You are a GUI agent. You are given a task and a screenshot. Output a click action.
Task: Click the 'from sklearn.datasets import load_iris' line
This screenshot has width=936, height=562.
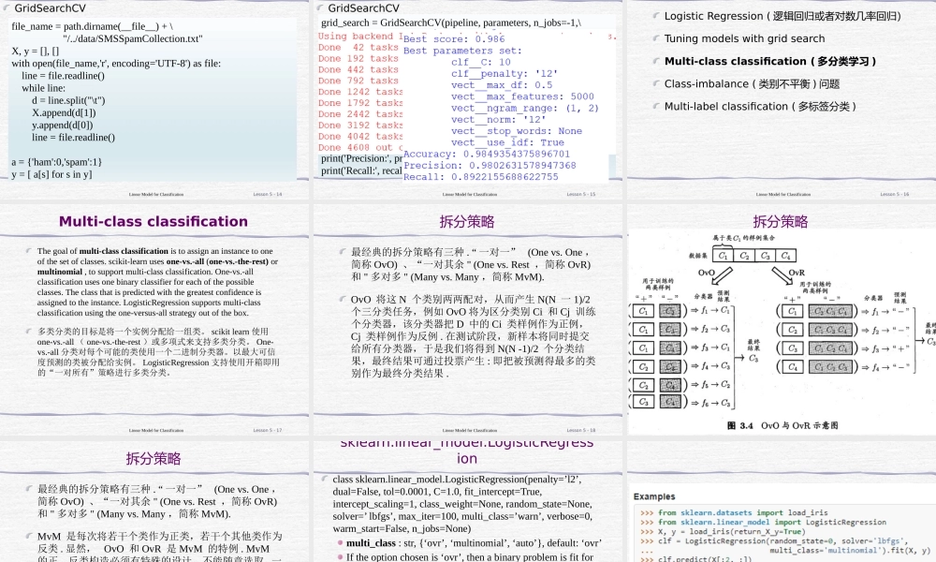(742, 512)
